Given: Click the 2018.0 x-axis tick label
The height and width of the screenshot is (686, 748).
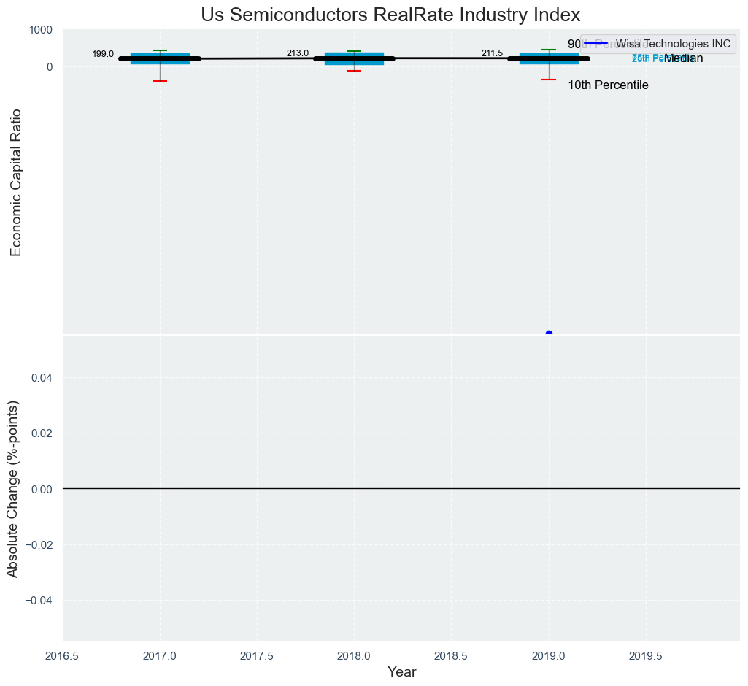Looking at the screenshot, I should coord(354,656).
